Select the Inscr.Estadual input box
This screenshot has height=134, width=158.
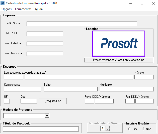point(45,44)
